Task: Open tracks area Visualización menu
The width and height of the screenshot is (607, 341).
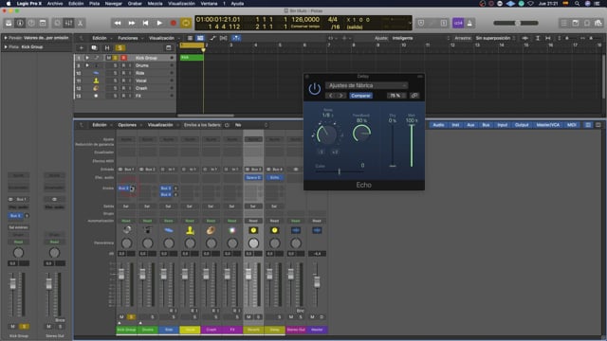Action: pos(163,38)
